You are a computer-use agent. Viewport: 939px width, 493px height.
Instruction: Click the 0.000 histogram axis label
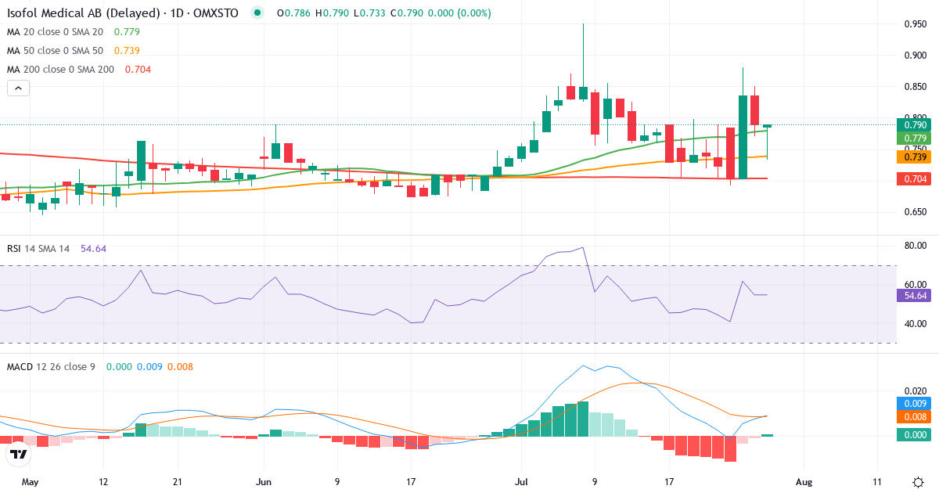coord(916,435)
